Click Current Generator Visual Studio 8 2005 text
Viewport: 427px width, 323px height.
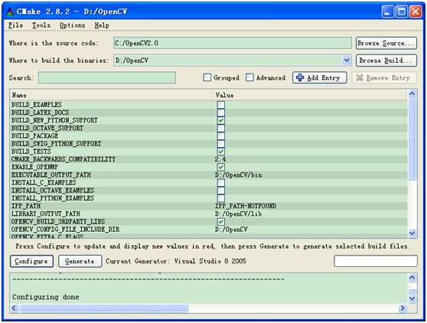tap(176, 261)
